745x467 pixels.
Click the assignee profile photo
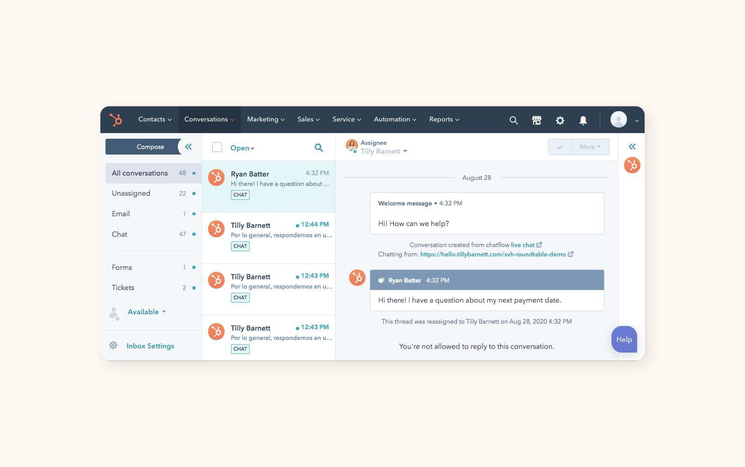[351, 146]
